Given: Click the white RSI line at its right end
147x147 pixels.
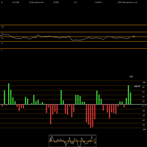Looking at the screenshot, I should (x=130, y=37).
